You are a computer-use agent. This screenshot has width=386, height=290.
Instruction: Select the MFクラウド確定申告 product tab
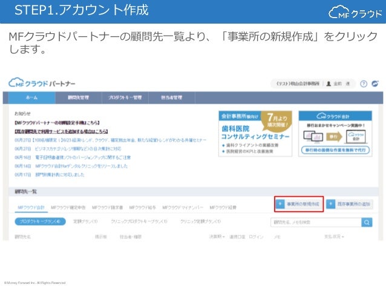point(68,208)
